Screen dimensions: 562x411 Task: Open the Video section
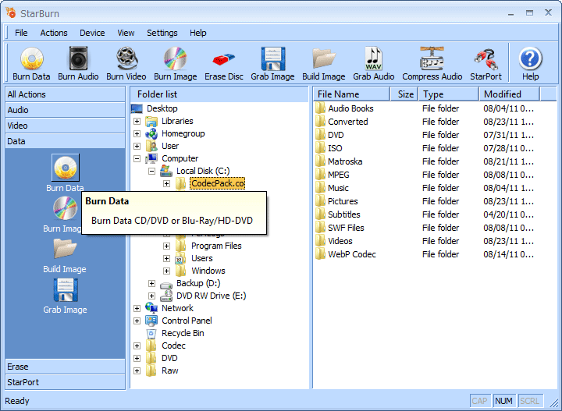[x=66, y=126]
